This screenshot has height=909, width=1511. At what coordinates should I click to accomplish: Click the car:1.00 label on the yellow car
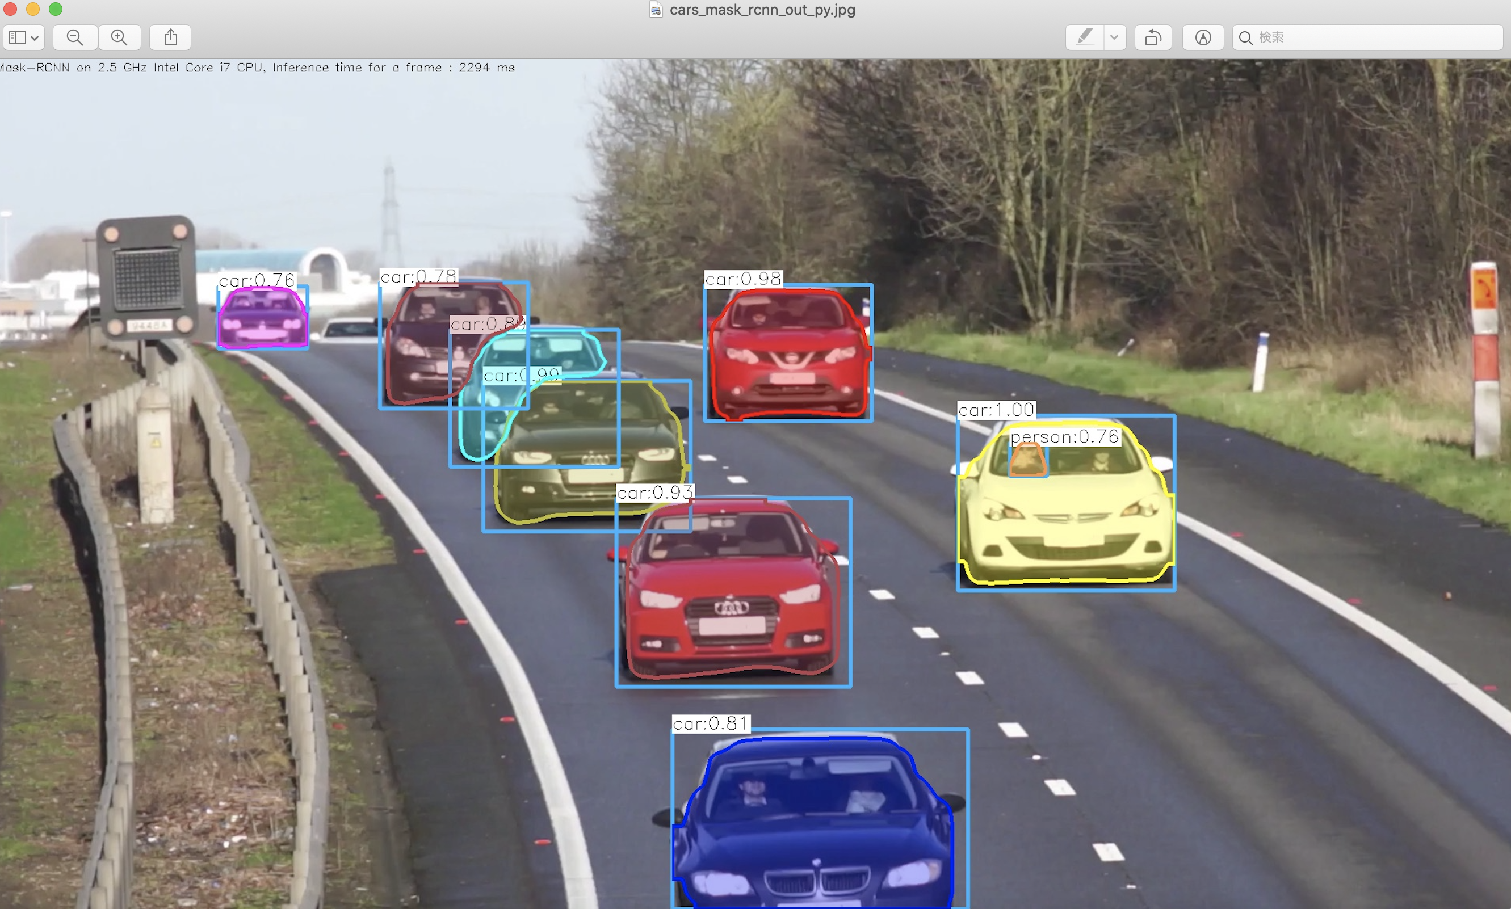(x=996, y=410)
